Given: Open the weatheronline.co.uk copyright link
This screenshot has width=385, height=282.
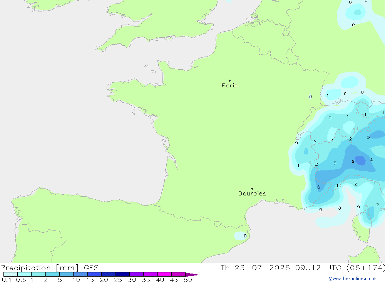Looking at the screenshot, I should (353, 279).
